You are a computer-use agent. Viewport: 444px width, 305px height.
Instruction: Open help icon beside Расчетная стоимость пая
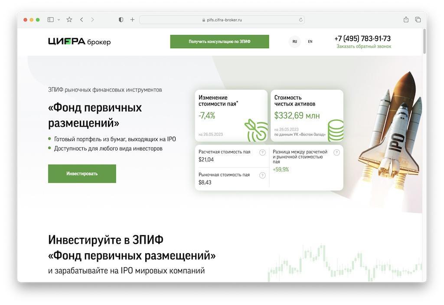pos(262,153)
